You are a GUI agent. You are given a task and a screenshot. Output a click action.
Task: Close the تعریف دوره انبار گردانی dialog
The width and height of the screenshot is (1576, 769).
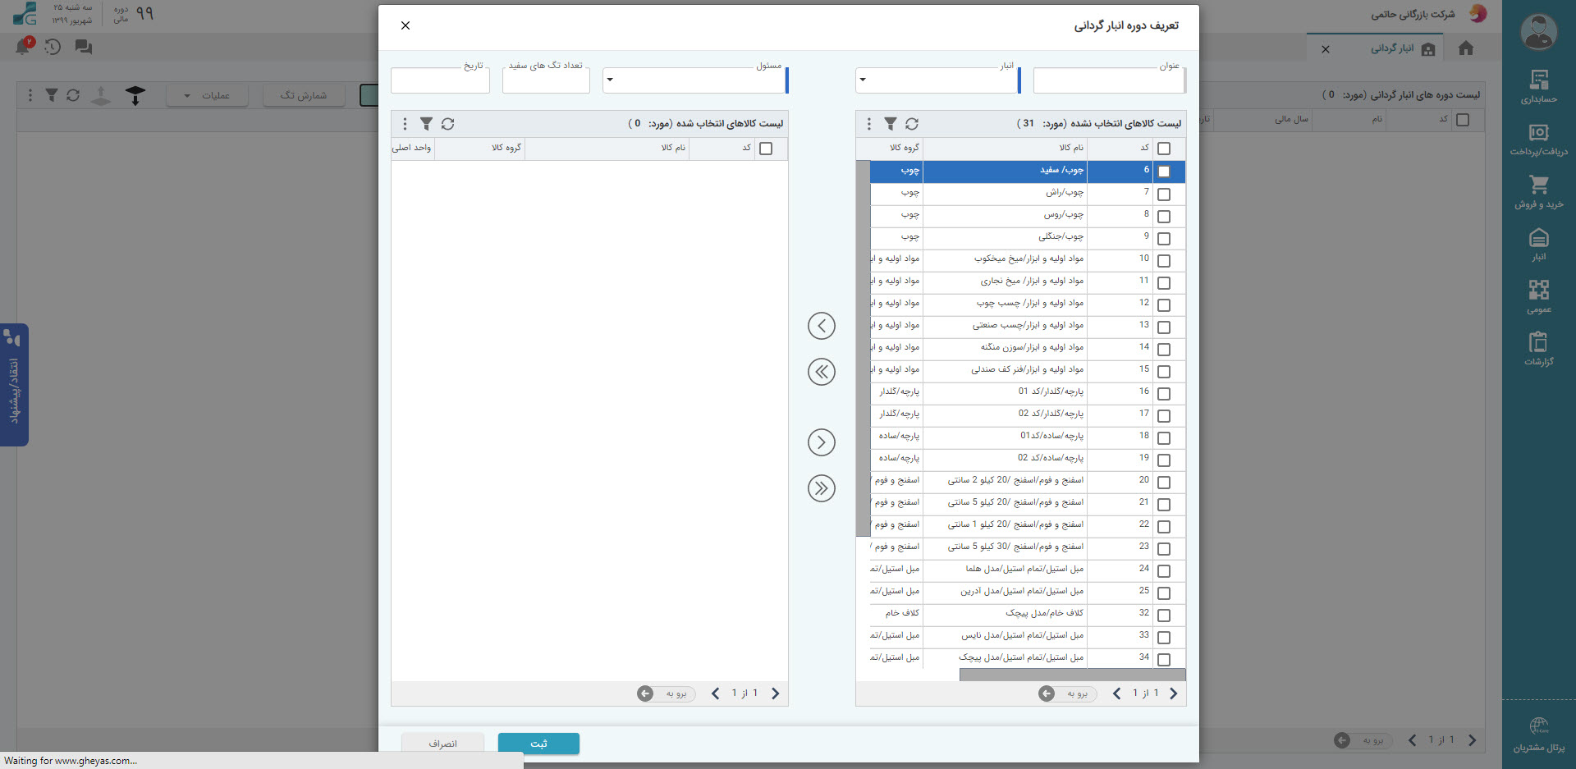click(x=405, y=25)
